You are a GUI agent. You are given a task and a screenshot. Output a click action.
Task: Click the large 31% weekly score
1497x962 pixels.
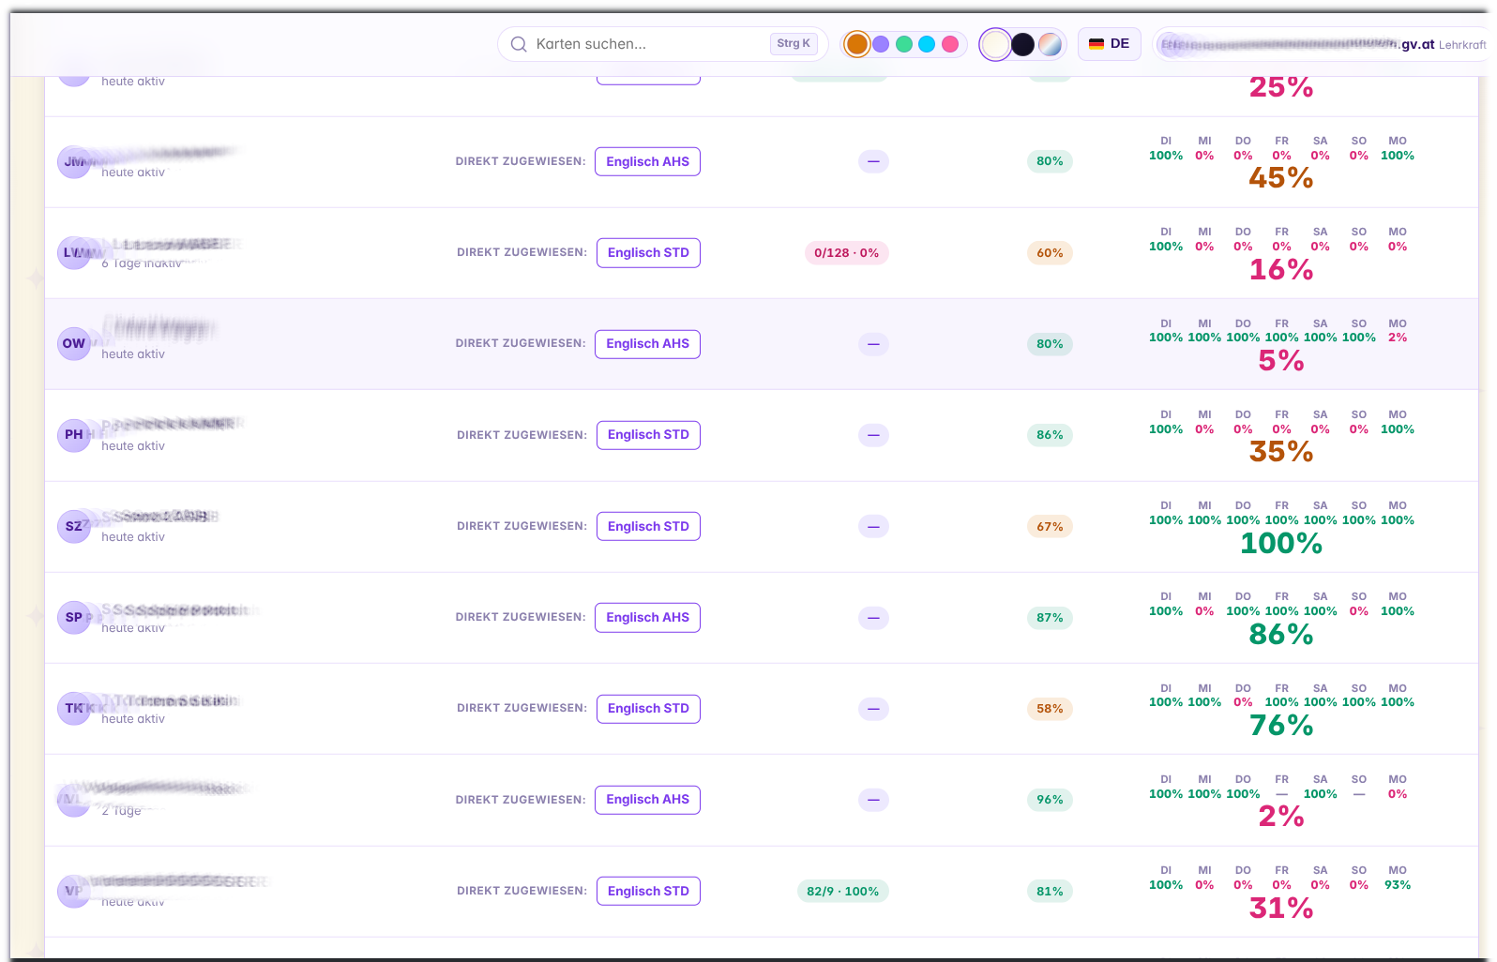pyautogui.click(x=1281, y=909)
